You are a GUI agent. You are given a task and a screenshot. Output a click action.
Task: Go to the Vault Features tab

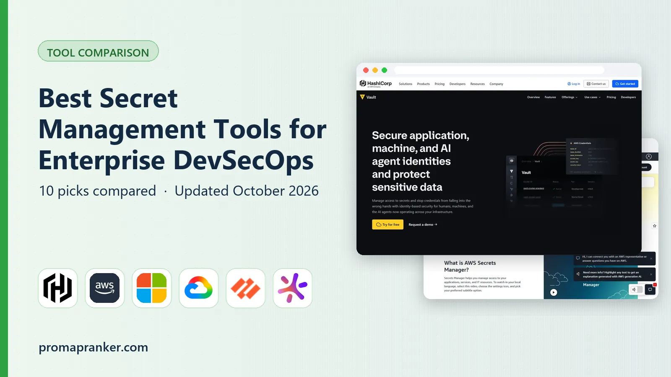coord(550,97)
